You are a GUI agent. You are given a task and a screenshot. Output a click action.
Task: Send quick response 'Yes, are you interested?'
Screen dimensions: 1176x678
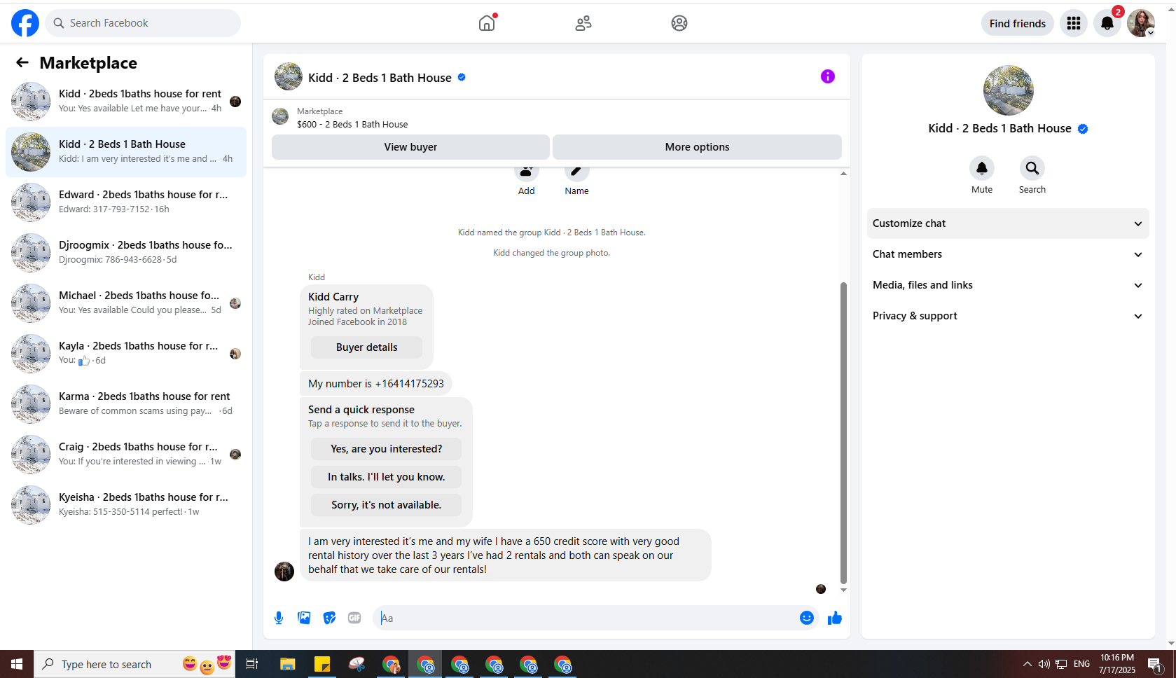pos(386,449)
